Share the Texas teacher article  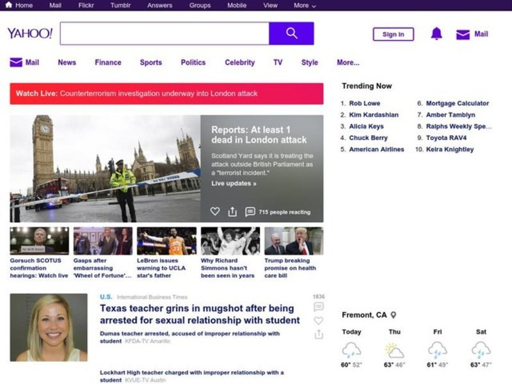coord(319,335)
